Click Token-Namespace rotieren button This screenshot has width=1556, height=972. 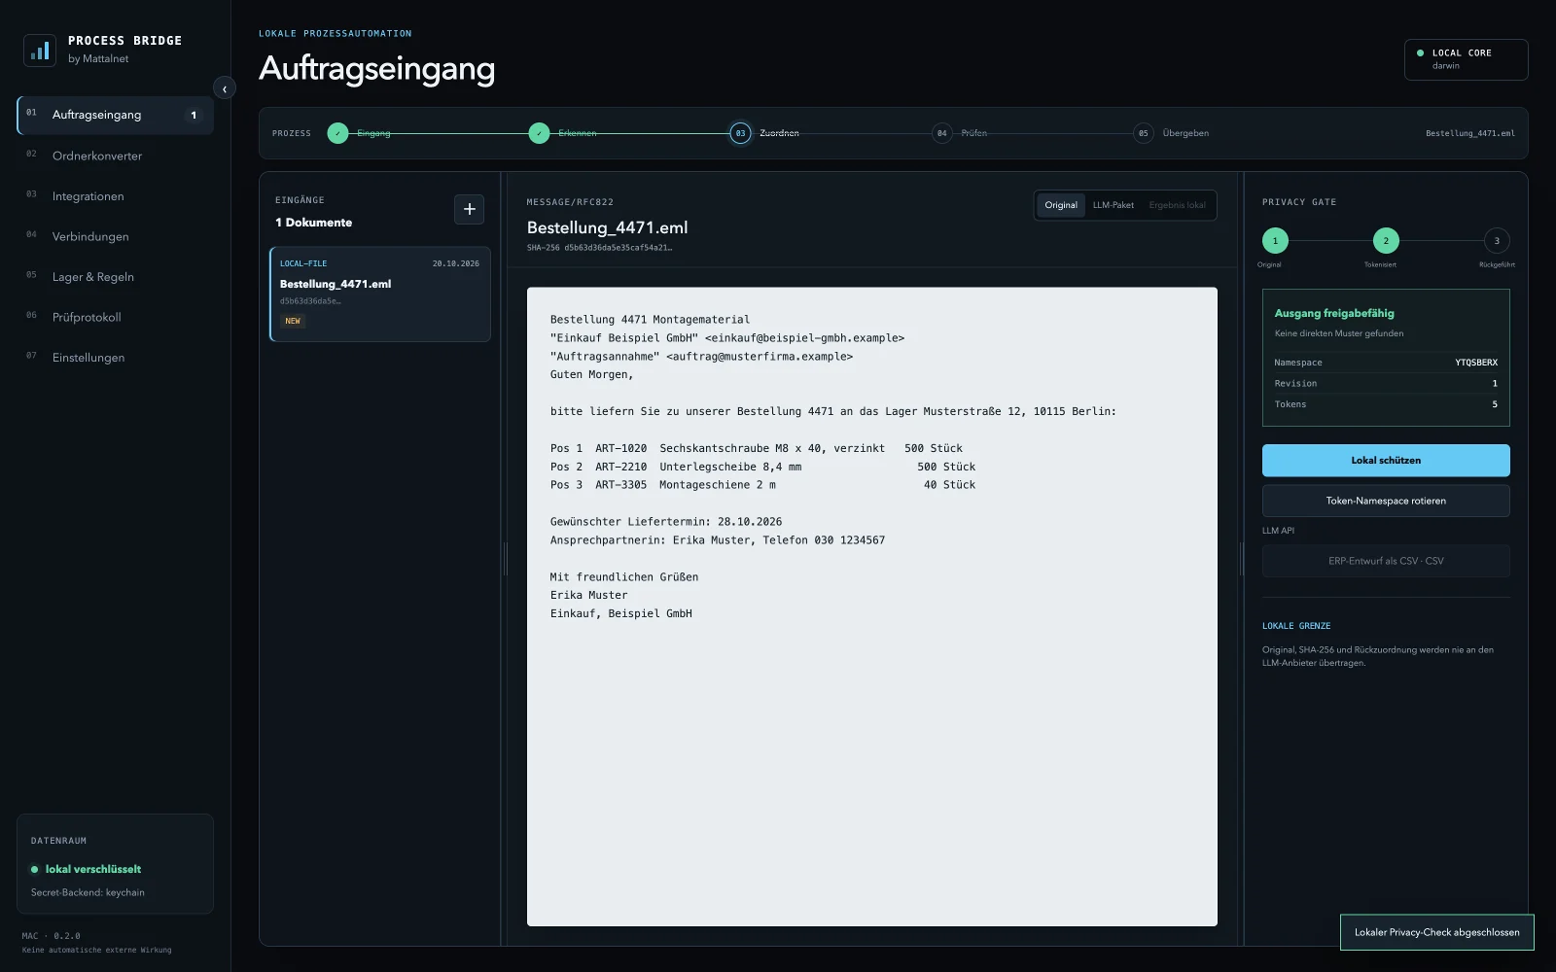point(1386,501)
